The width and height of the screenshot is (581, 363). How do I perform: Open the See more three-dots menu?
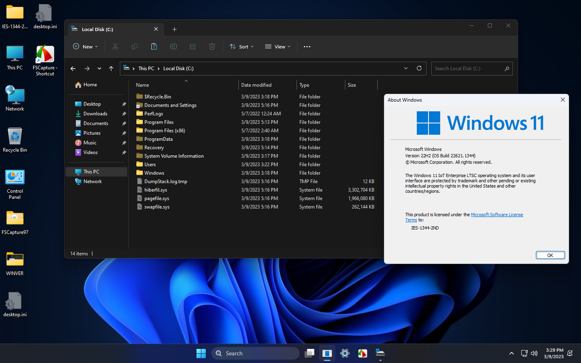click(x=307, y=47)
